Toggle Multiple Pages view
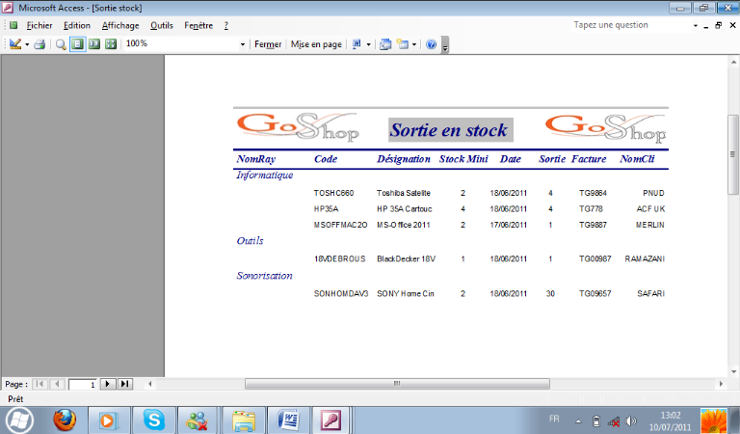The width and height of the screenshot is (740, 434). [x=110, y=44]
